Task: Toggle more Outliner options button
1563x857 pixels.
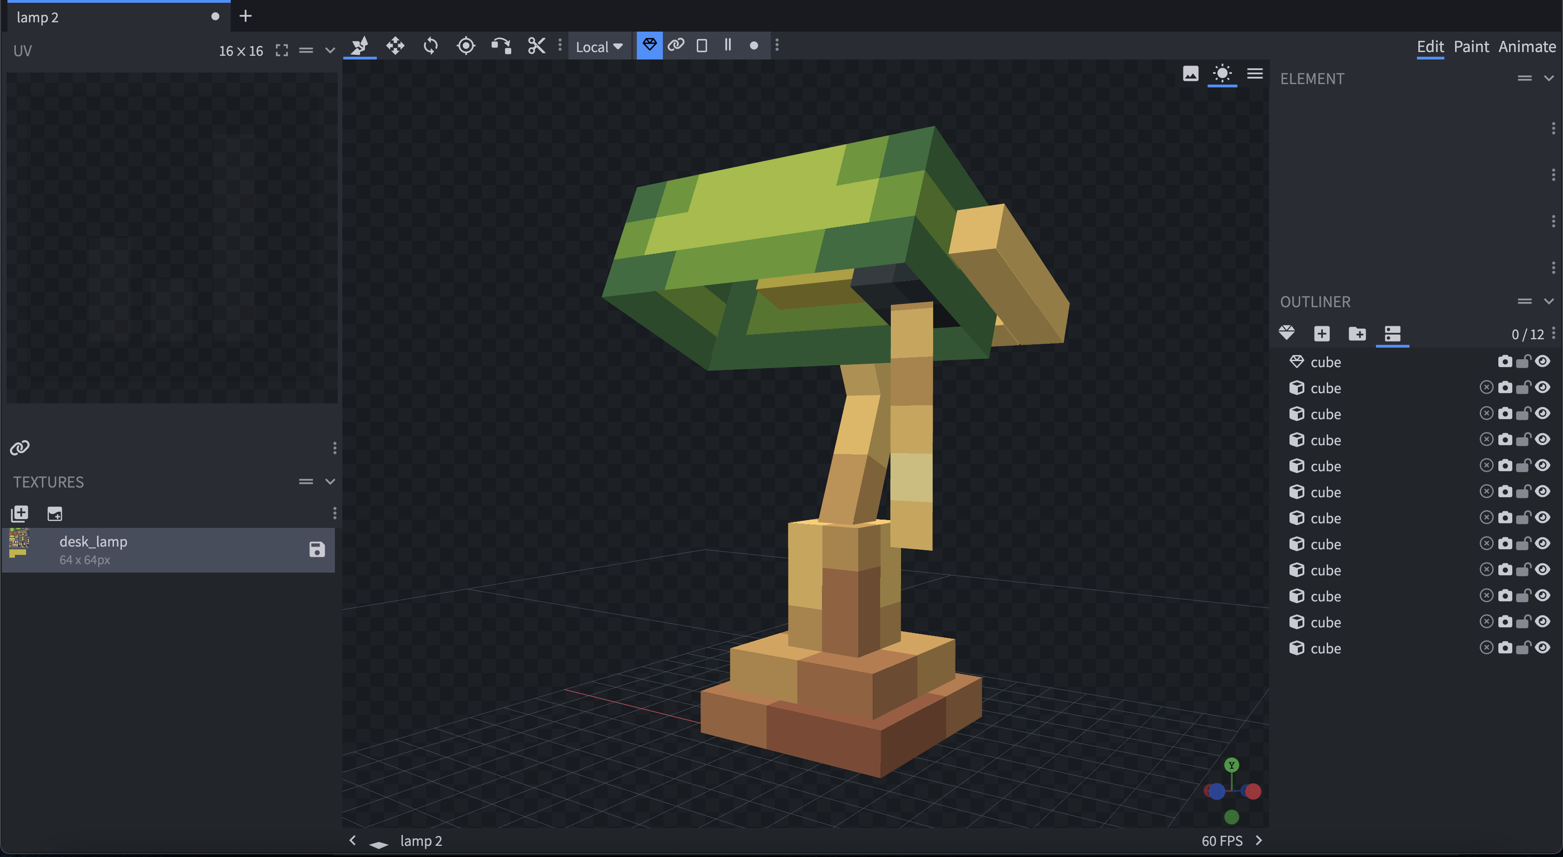Action: 1392,333
